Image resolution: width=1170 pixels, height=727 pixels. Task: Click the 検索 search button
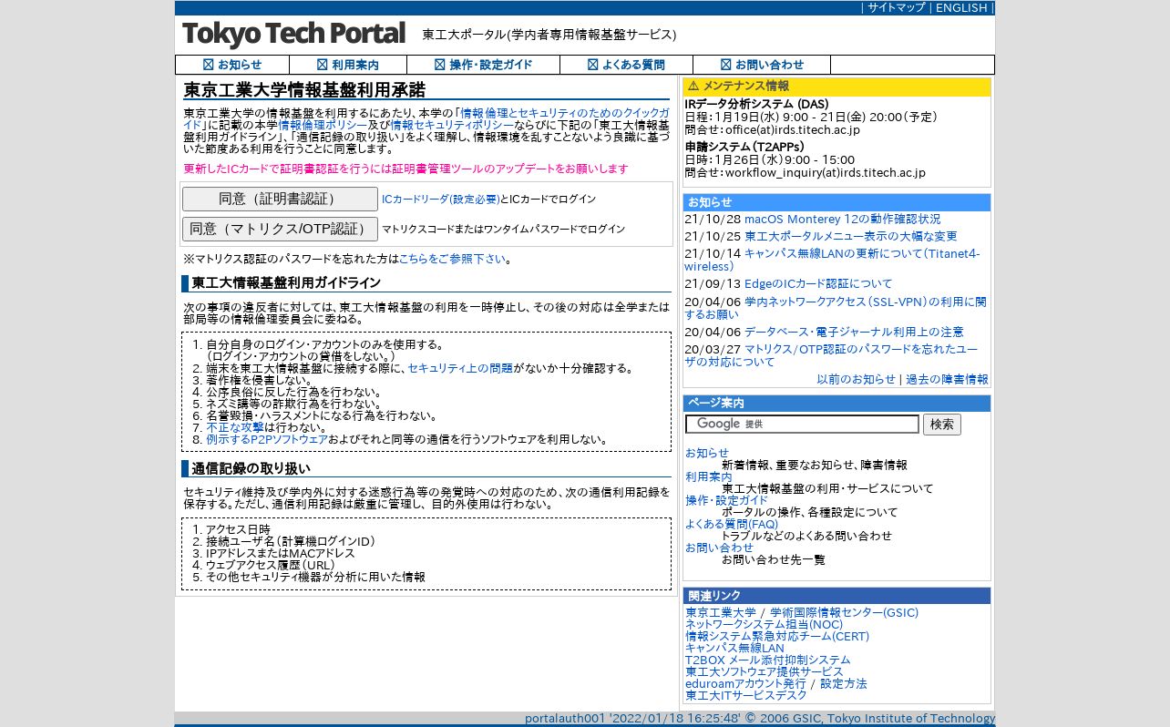(x=942, y=425)
